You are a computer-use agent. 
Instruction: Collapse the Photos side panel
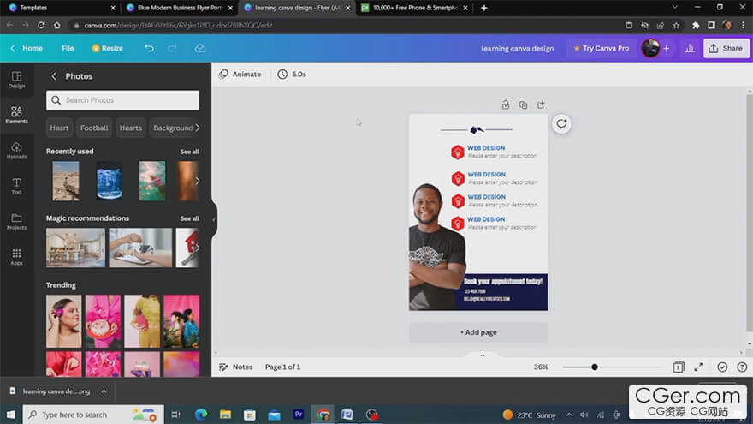click(x=214, y=220)
